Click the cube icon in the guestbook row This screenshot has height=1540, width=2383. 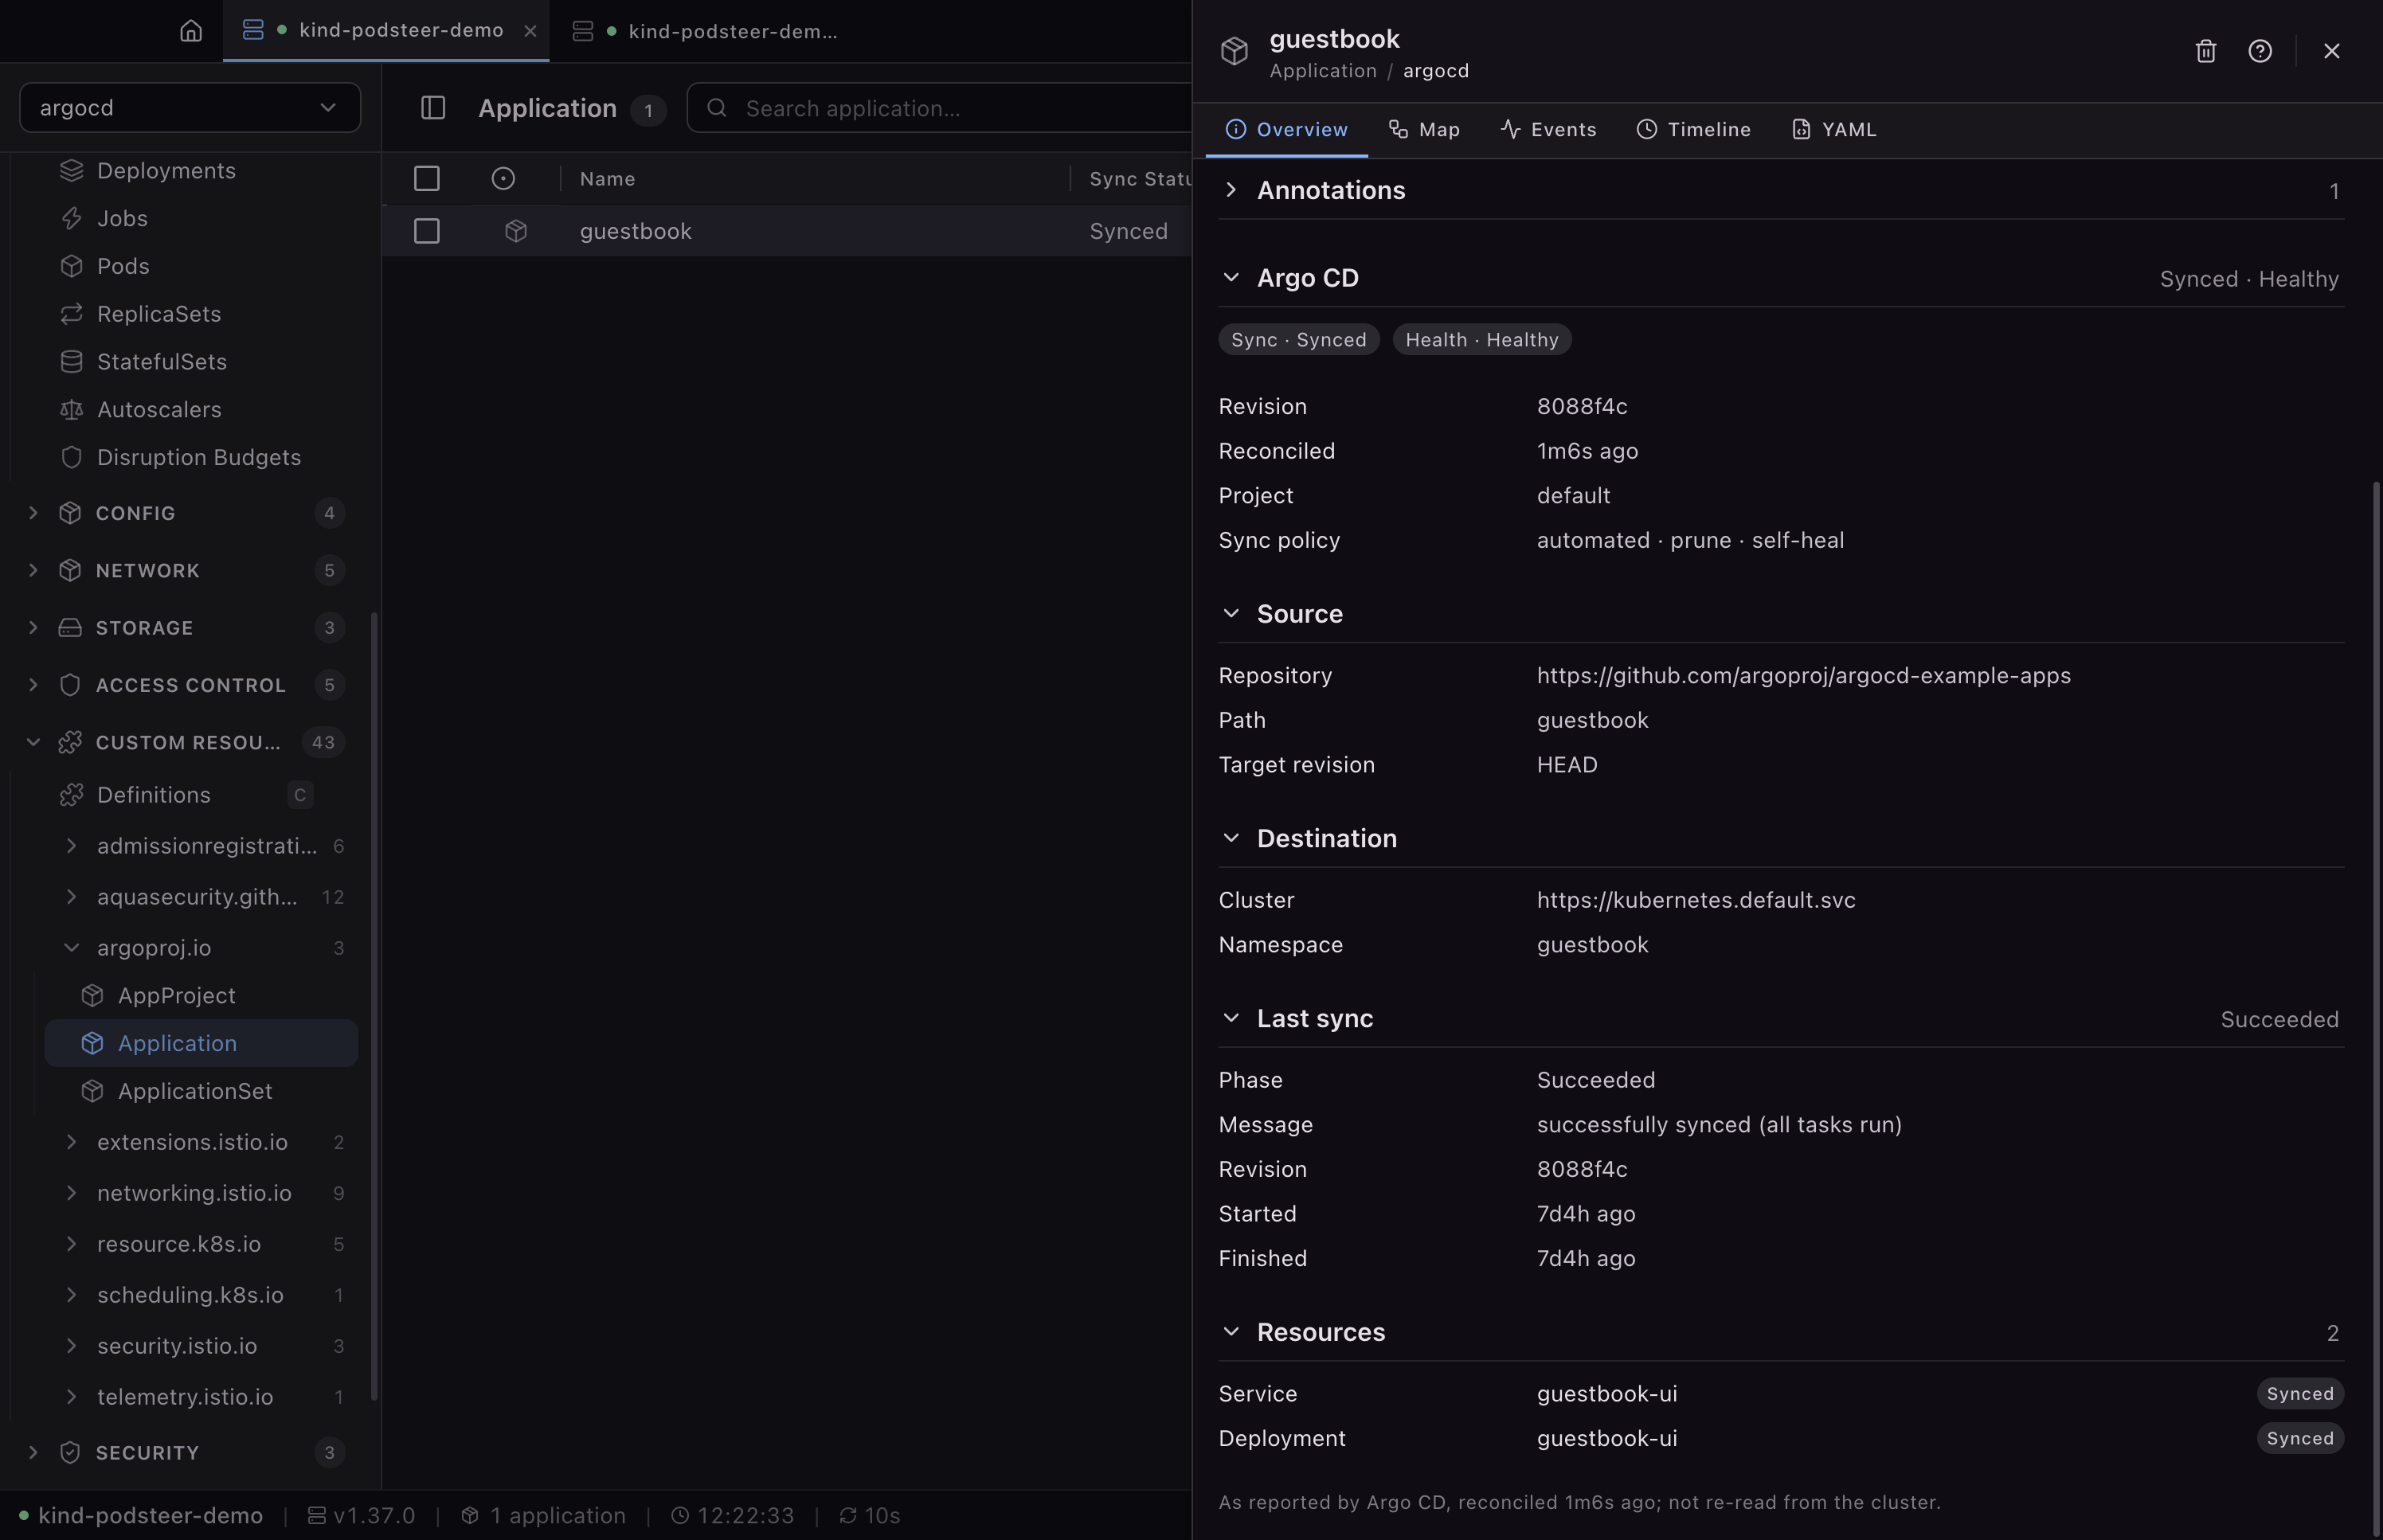point(516,231)
